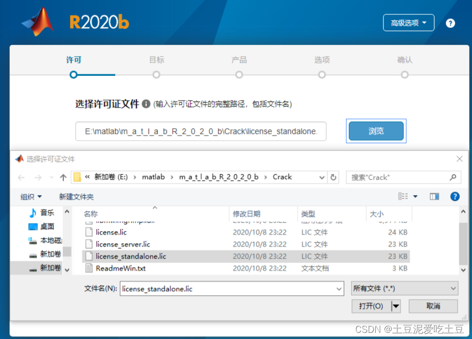Screen dimensions: 472x339
Task: Open the 高级选项 dropdown
Action: click(x=409, y=23)
